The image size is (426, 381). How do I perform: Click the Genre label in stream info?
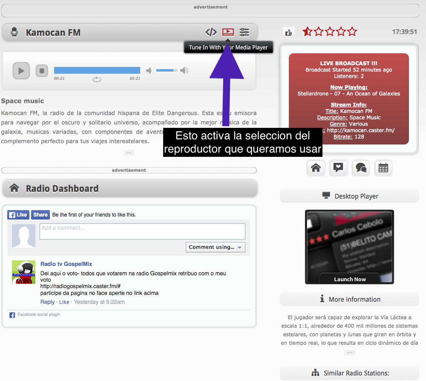[x=338, y=124]
